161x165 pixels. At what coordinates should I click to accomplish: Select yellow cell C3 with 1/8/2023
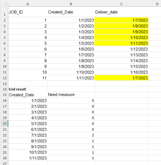point(122,26)
